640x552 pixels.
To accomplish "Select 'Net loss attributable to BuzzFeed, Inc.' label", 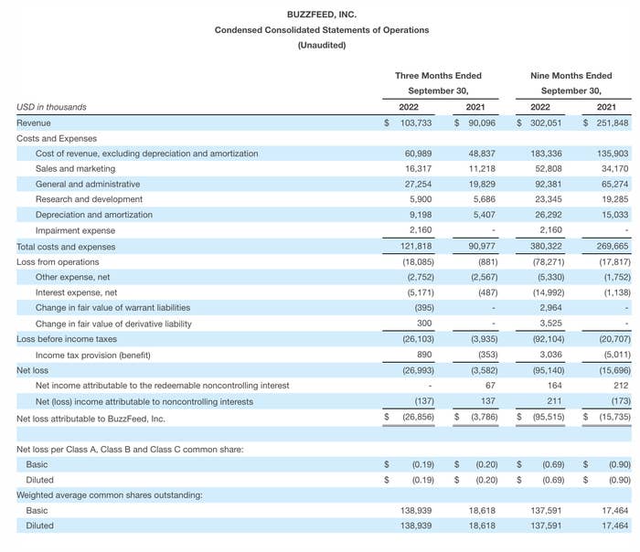I will point(91,419).
